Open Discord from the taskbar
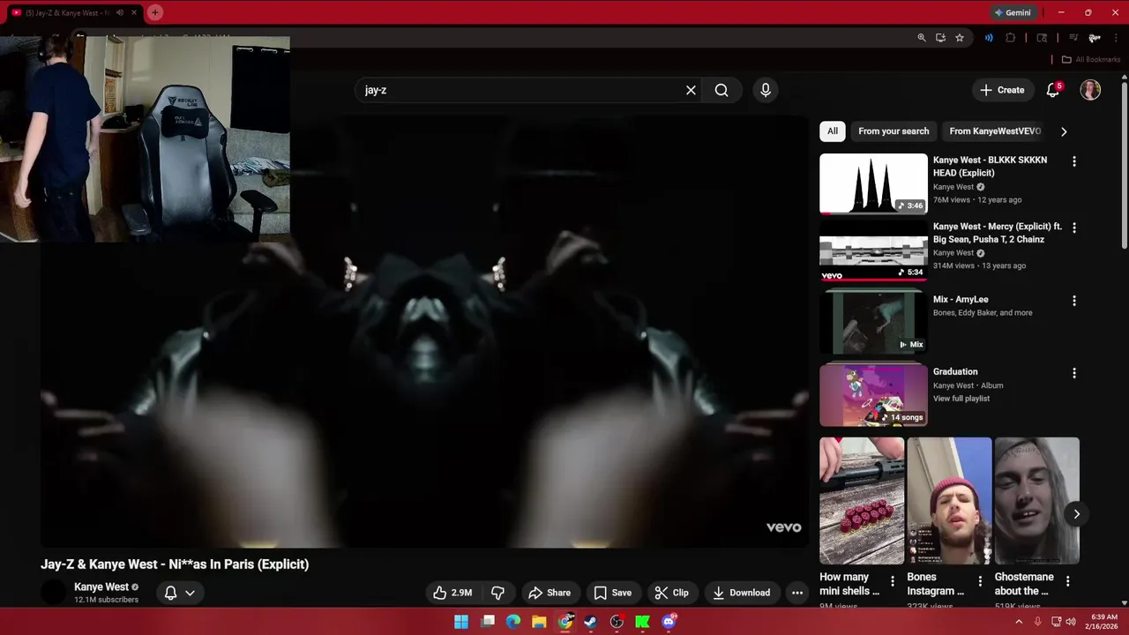The width and height of the screenshot is (1129, 635). (x=669, y=622)
